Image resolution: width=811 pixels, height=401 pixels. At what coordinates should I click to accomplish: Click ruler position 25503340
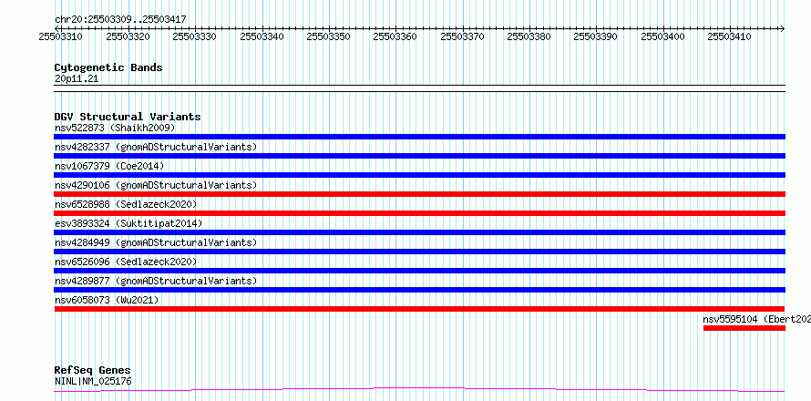[x=262, y=36]
